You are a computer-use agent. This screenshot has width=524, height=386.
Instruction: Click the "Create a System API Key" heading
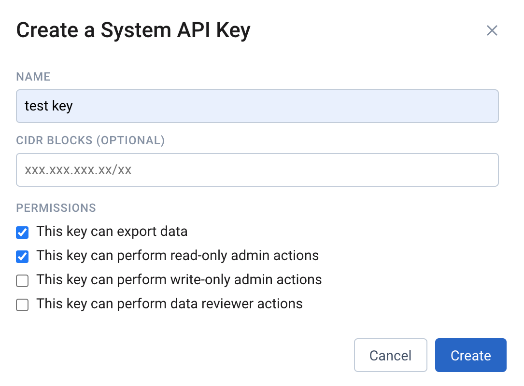[x=133, y=30]
